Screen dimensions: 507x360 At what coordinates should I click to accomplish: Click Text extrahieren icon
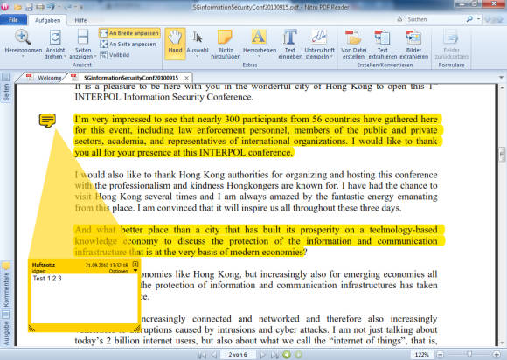[382, 38]
